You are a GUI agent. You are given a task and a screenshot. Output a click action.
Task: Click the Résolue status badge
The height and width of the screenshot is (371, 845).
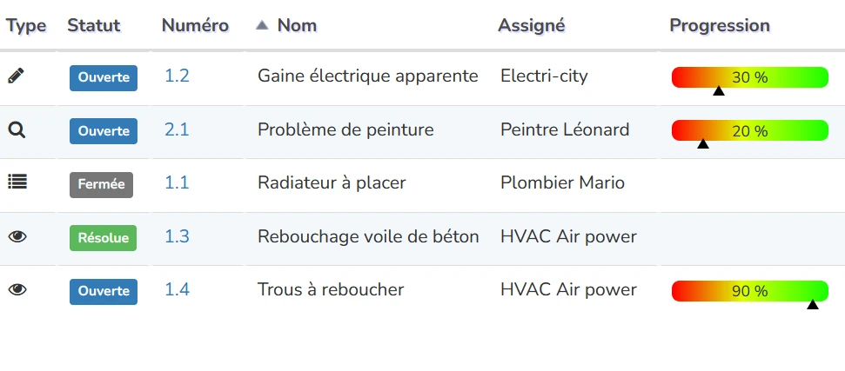103,237
